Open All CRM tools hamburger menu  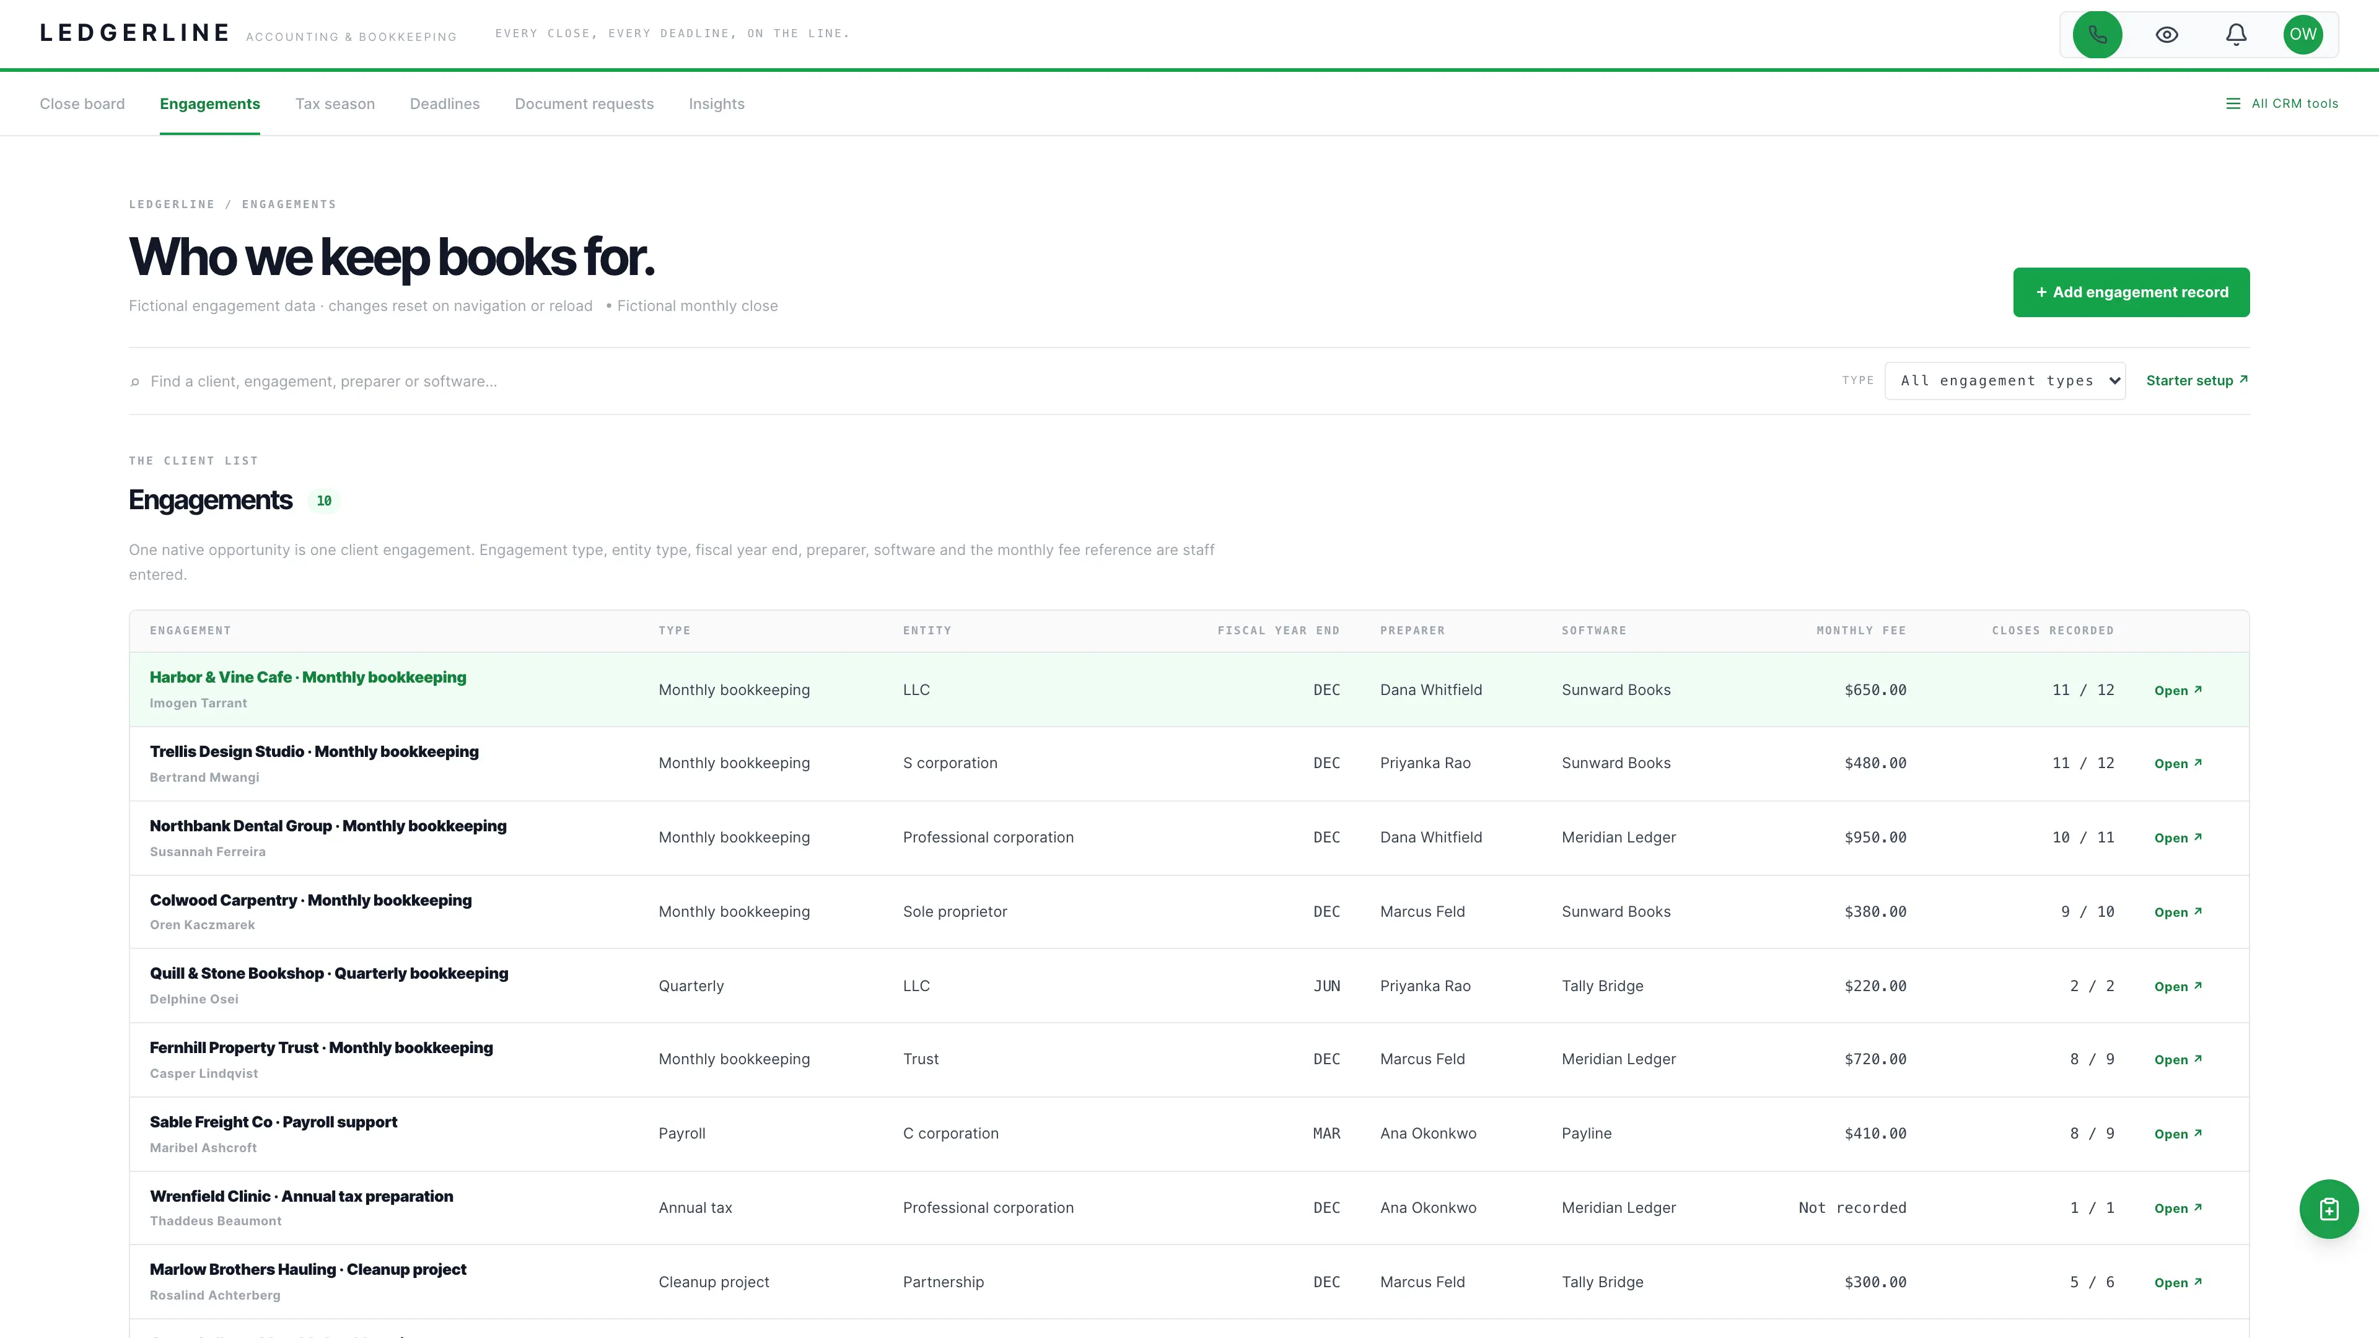(2282, 103)
